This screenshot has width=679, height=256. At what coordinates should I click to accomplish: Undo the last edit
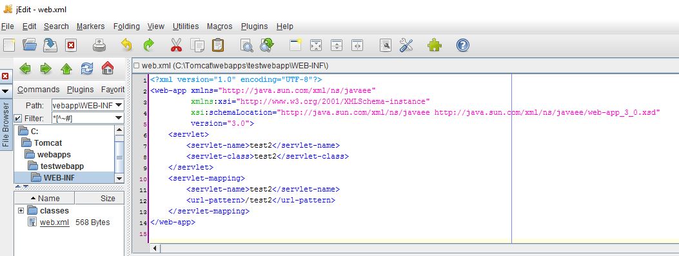point(126,45)
